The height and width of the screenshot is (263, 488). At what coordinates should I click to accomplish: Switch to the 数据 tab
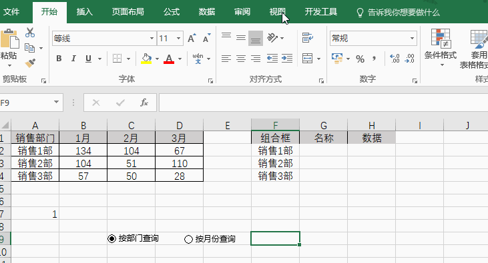pos(207,12)
